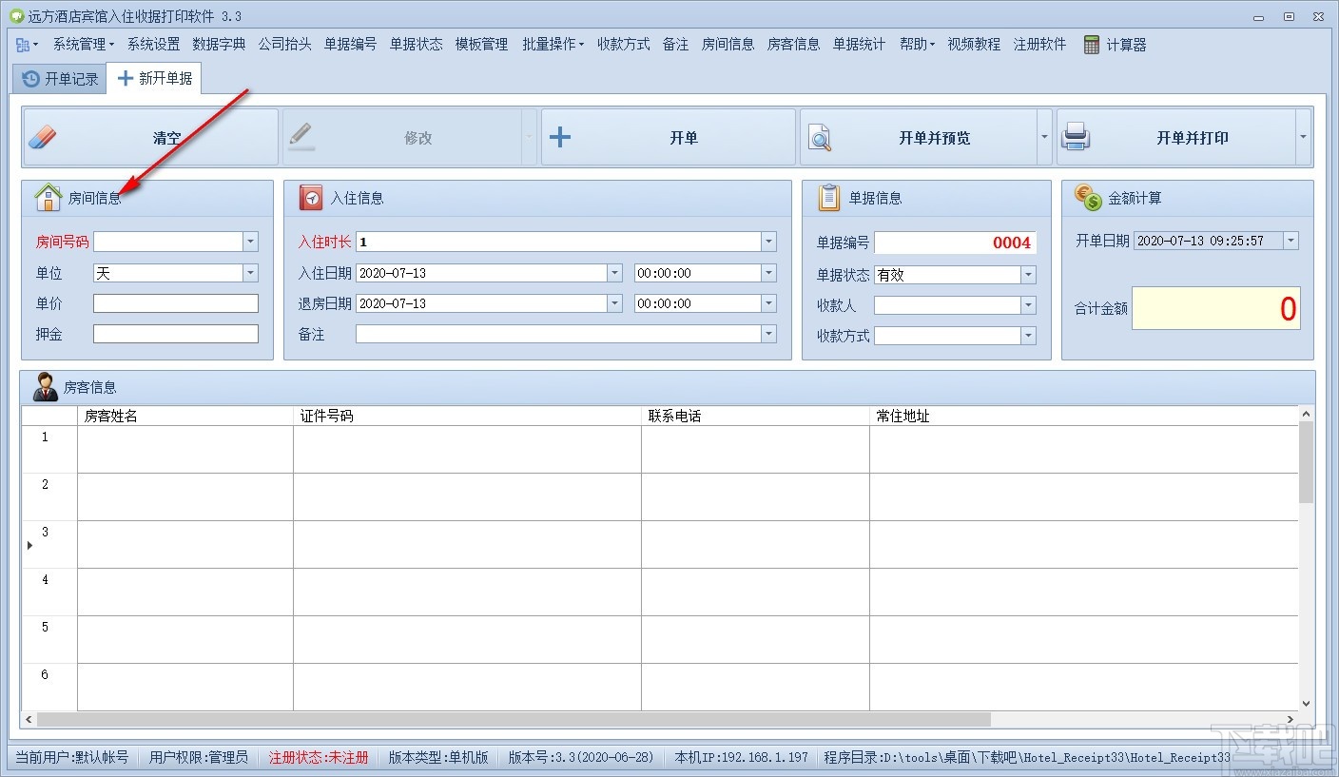Click 注册软件 in menu bar
The width and height of the screenshot is (1339, 777).
click(x=1039, y=45)
